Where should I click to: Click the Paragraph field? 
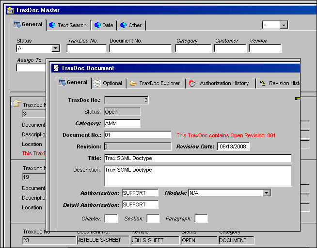(201, 219)
